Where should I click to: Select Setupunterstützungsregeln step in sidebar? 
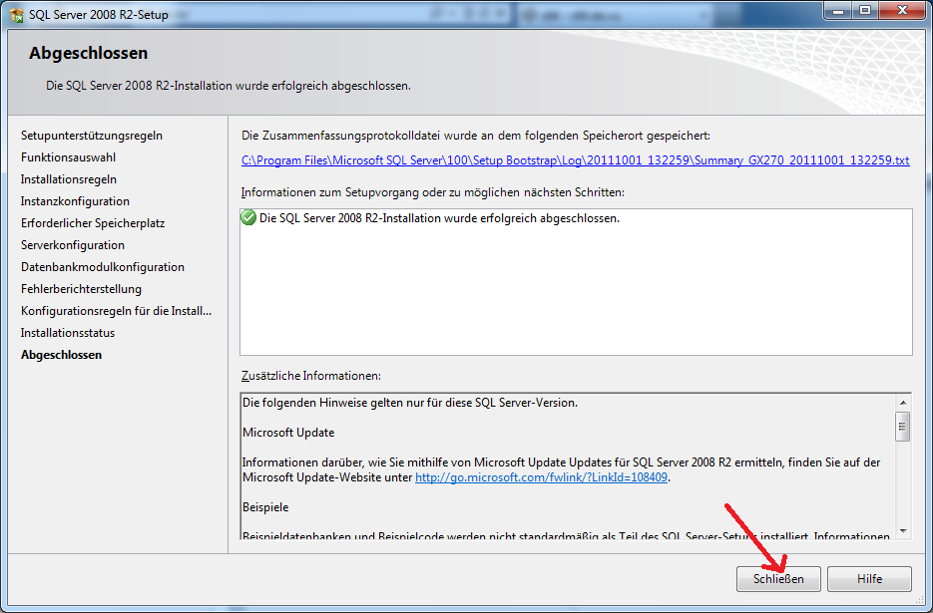[91, 136]
